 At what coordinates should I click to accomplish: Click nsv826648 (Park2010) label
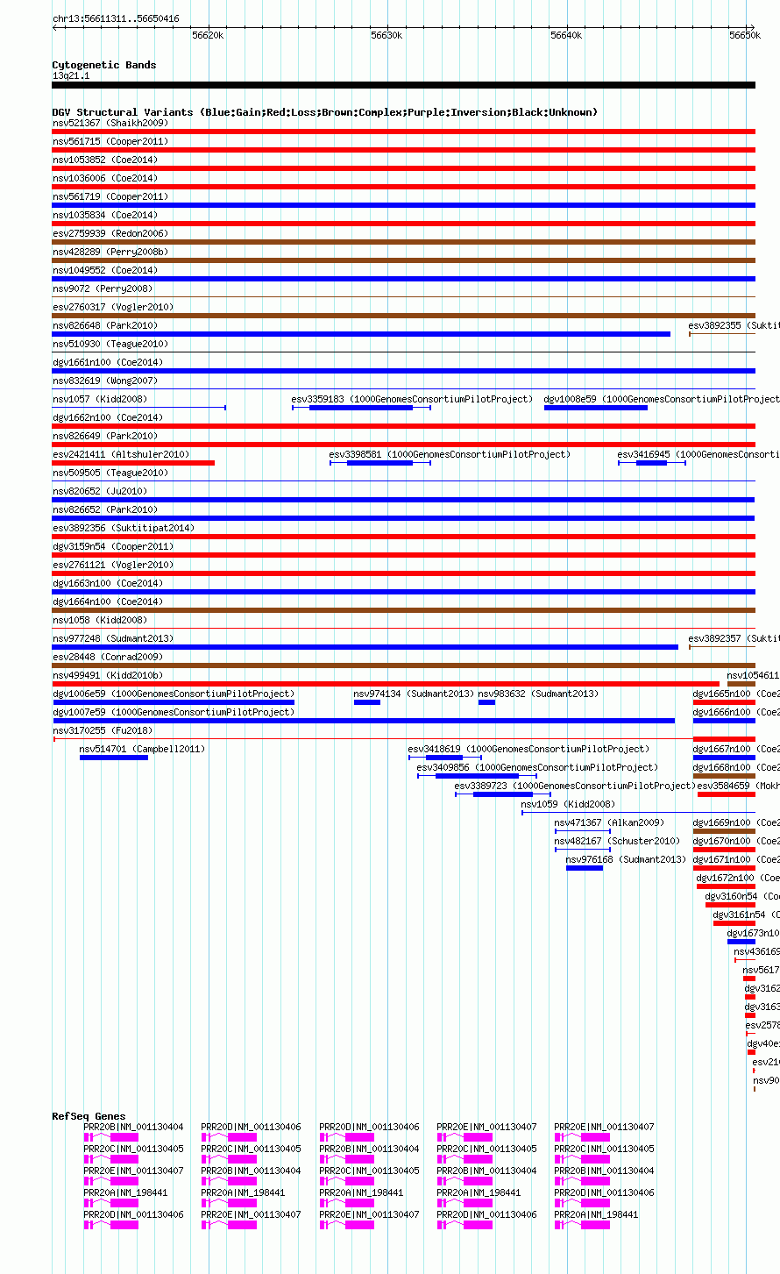[x=105, y=325]
